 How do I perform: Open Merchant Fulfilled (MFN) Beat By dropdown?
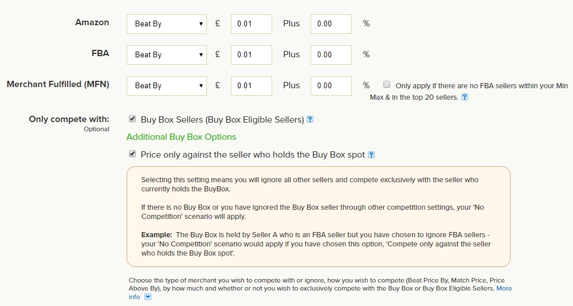[166, 86]
